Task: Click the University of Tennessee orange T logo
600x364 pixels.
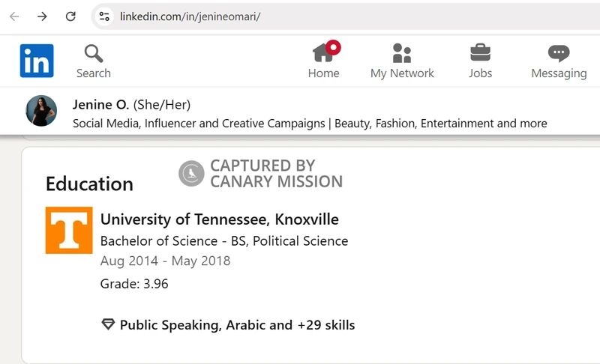Action: [69, 231]
